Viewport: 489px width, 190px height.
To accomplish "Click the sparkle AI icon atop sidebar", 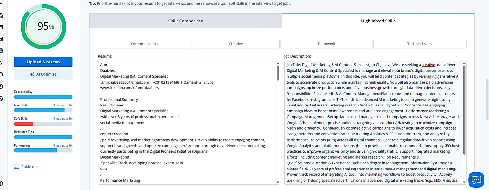I will click(x=1, y=3).
